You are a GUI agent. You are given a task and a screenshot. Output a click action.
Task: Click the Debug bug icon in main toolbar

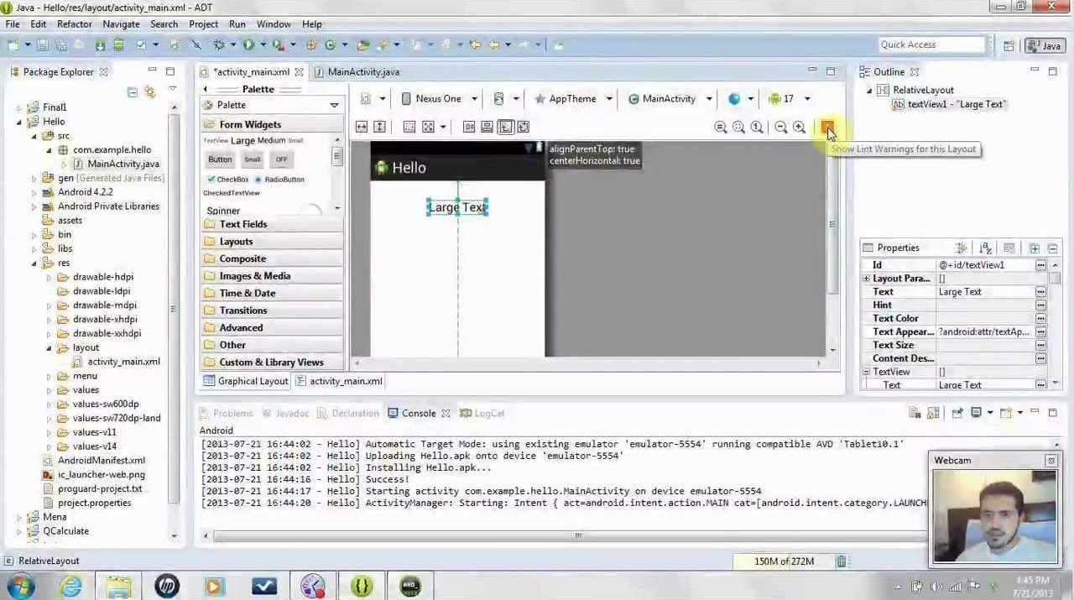pos(220,44)
